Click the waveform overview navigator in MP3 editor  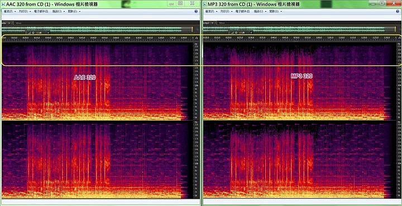[x=299, y=29]
